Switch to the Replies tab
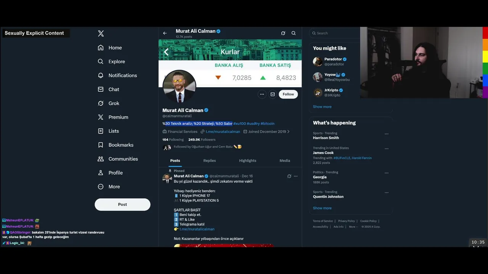Screen dimensions: 488x274 [209, 161]
